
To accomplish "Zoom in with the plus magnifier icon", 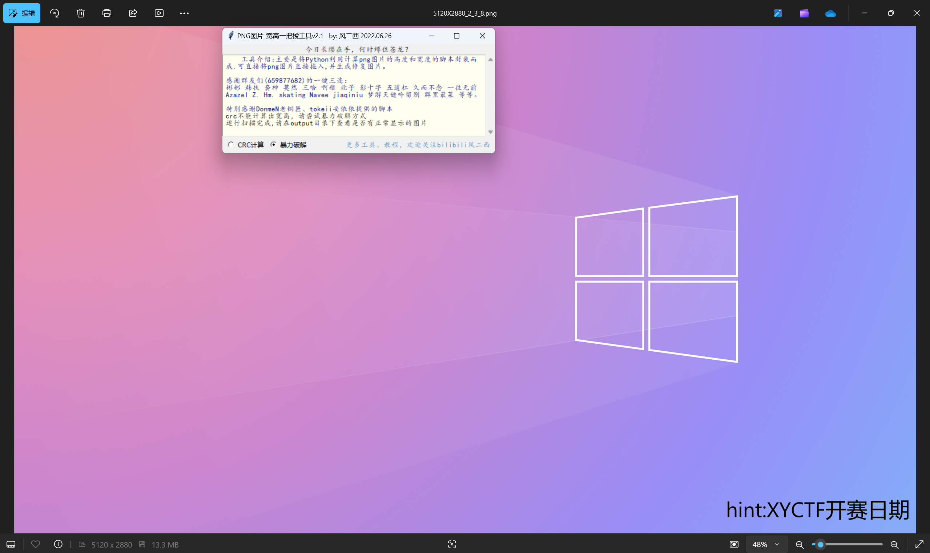I will coord(895,544).
